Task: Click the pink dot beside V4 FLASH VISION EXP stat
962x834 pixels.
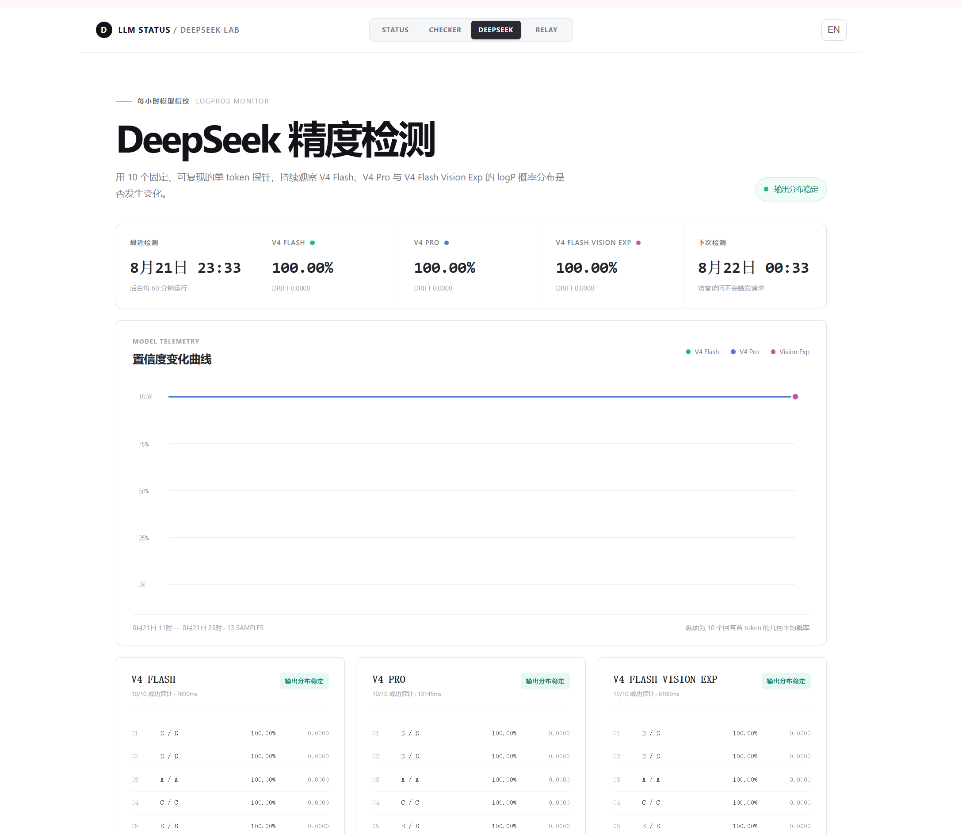Action: 638,242
